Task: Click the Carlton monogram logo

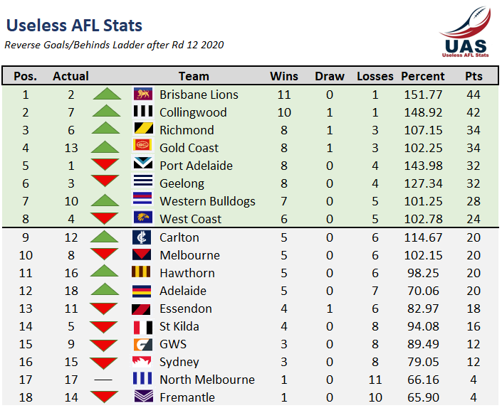Action: click(x=142, y=237)
